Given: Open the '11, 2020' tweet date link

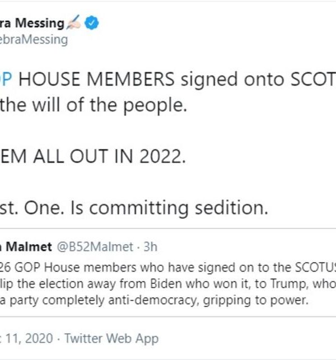Looking at the screenshot, I should click(x=27, y=338).
